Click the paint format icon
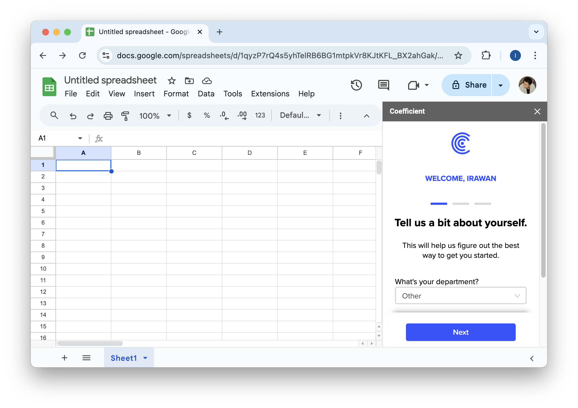This screenshot has width=578, height=408. pos(125,116)
